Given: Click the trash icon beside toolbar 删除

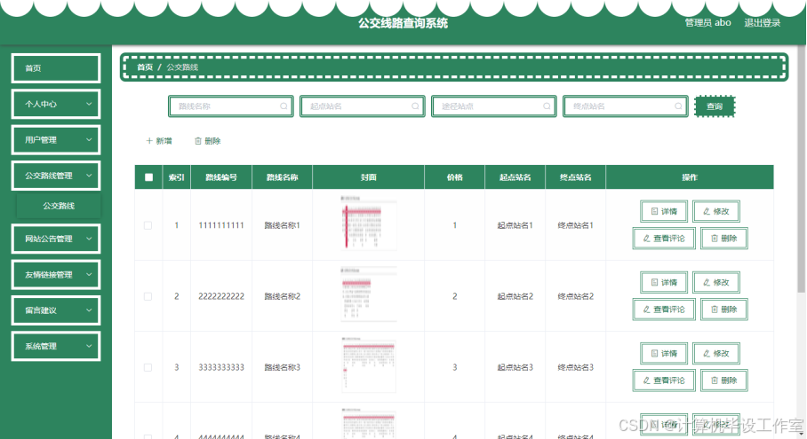Looking at the screenshot, I should click(198, 141).
